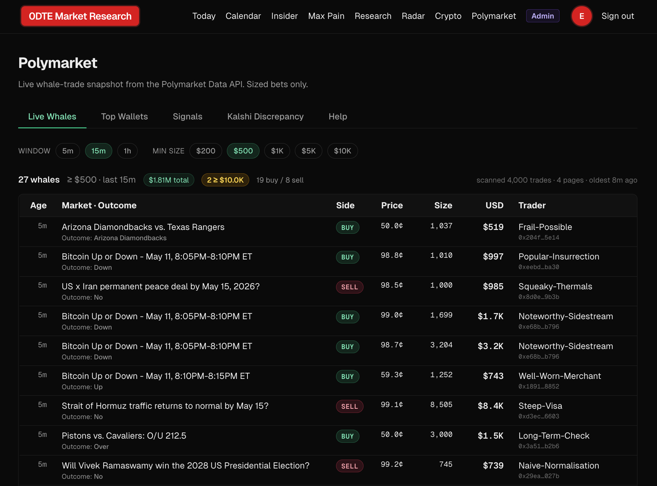Click the 2 ≥ $10.0K badge
This screenshot has height=486, width=657.
[225, 180]
